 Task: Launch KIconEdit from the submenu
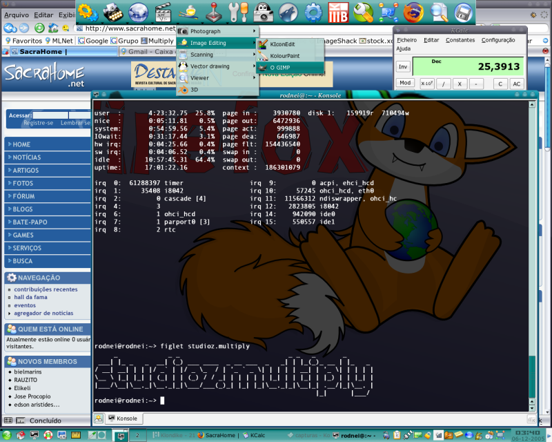[x=290, y=44]
